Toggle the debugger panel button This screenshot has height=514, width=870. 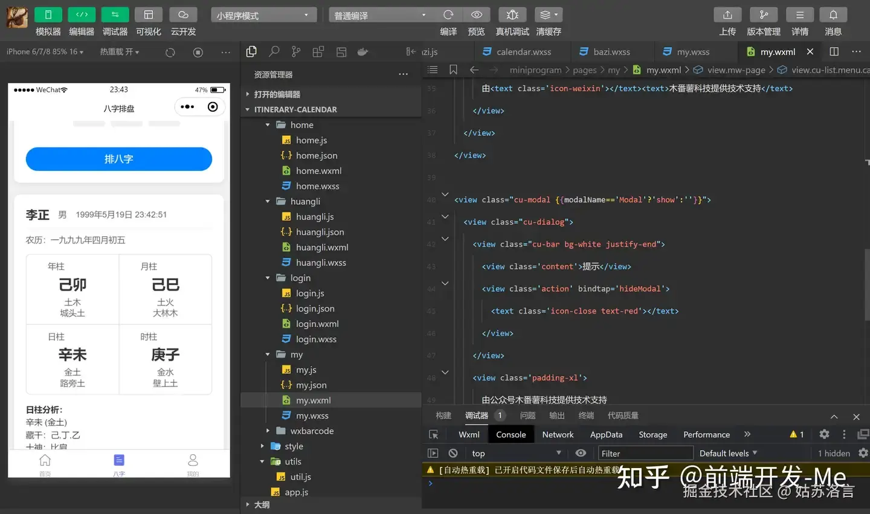pyautogui.click(x=115, y=14)
